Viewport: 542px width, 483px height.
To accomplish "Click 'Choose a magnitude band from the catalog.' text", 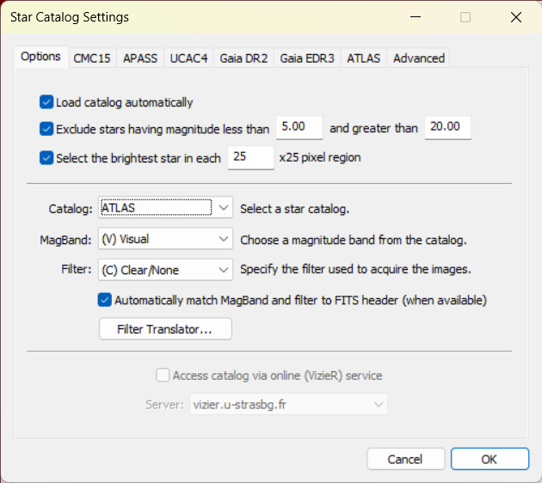I will pos(354,240).
